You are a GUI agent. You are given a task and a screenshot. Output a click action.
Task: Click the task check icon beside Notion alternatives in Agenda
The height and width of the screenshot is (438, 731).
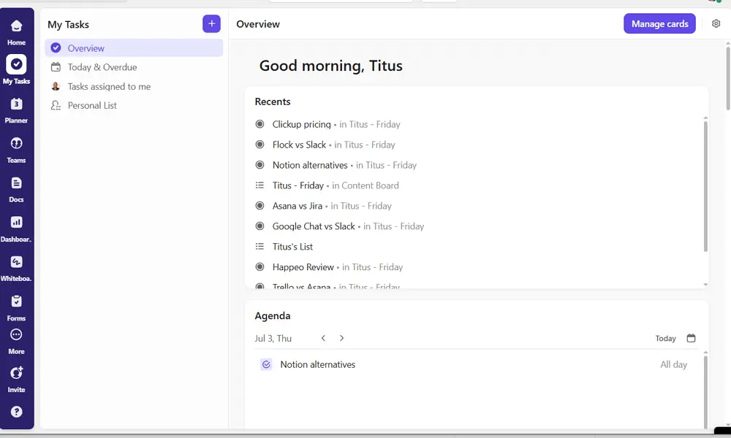(x=266, y=364)
